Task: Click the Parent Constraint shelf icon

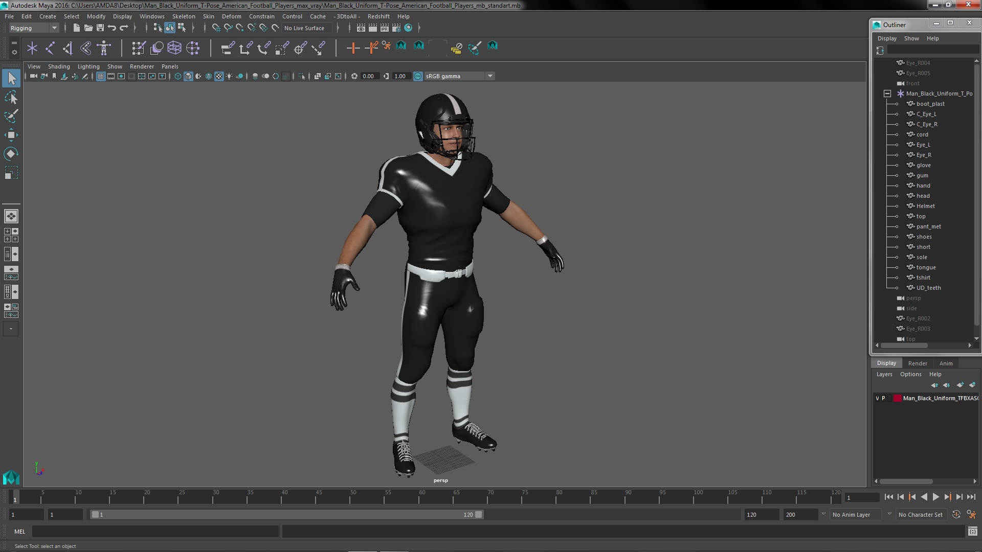Action: coord(228,48)
